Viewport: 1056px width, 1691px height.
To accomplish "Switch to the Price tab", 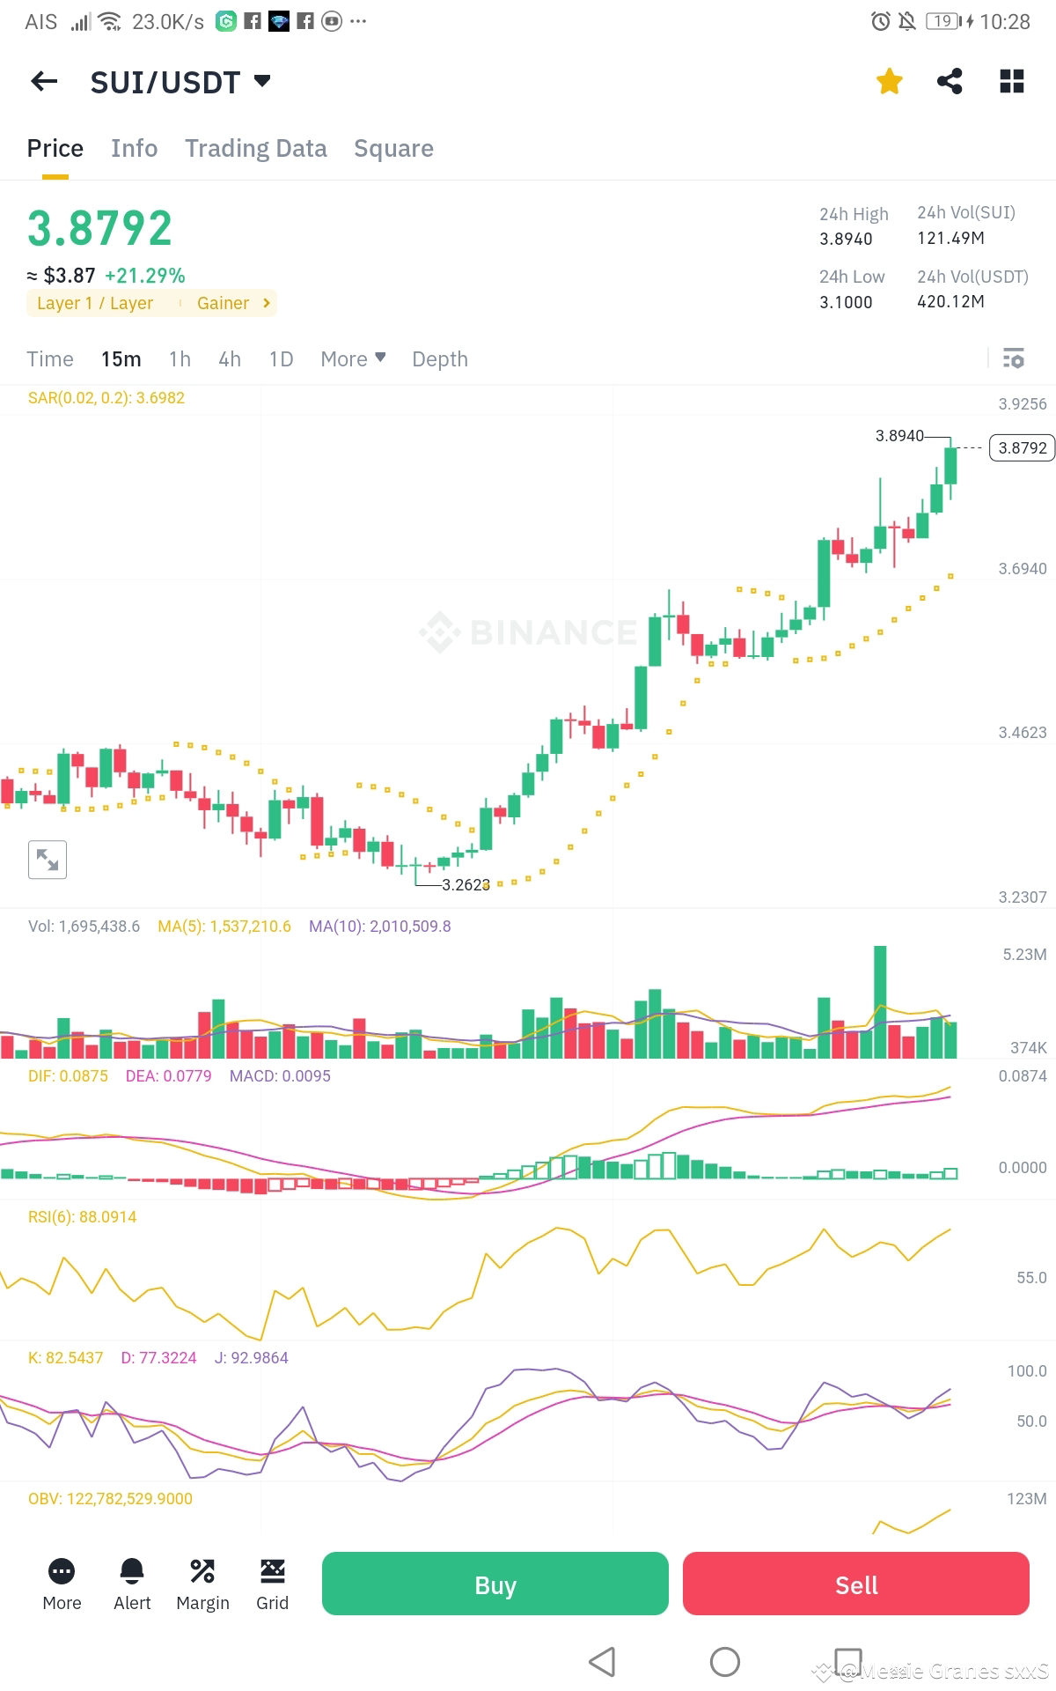I will click(x=55, y=148).
